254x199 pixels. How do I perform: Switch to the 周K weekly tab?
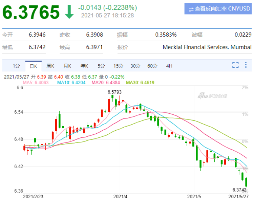pyautogui.click(x=50, y=66)
